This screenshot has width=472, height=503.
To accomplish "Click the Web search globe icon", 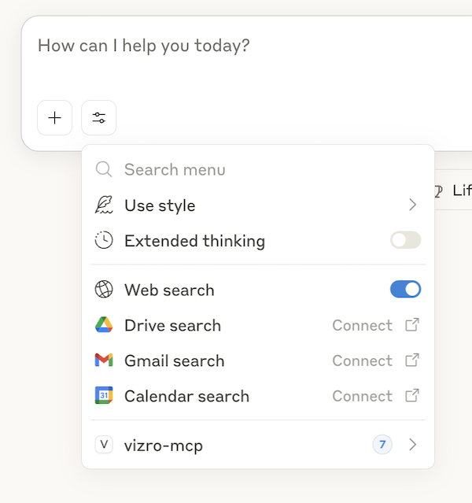I will [x=104, y=290].
